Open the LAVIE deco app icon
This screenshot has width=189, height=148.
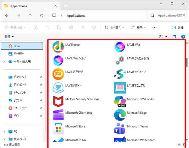[x=58, y=47]
